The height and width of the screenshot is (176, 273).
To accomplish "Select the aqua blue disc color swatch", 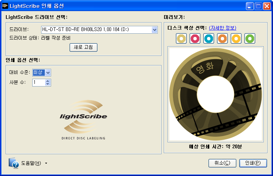I will pyautogui.click(x=209, y=38).
